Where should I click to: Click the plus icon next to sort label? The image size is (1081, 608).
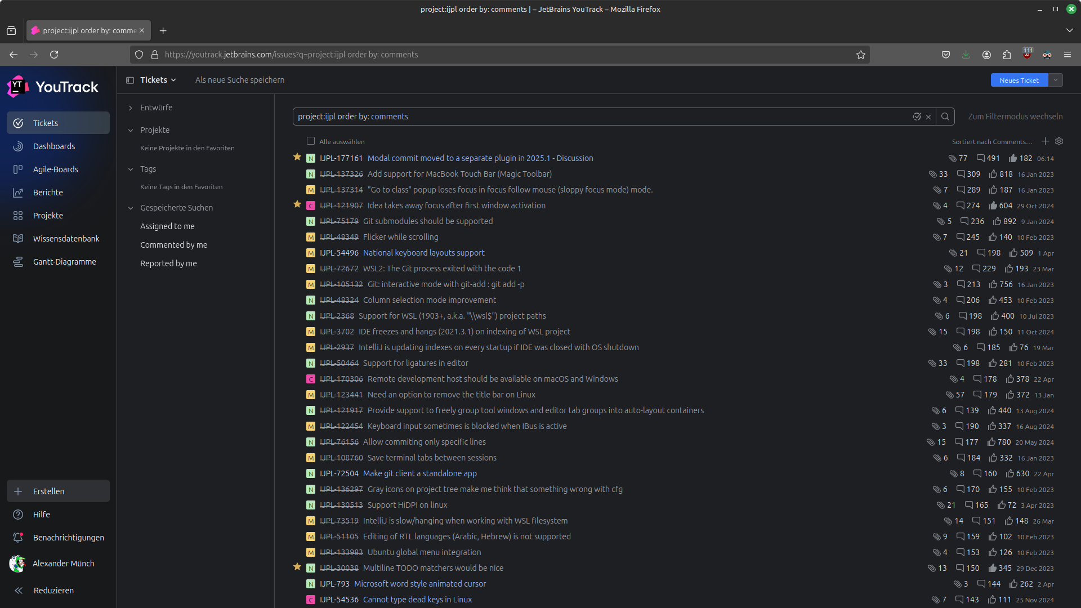click(x=1045, y=141)
